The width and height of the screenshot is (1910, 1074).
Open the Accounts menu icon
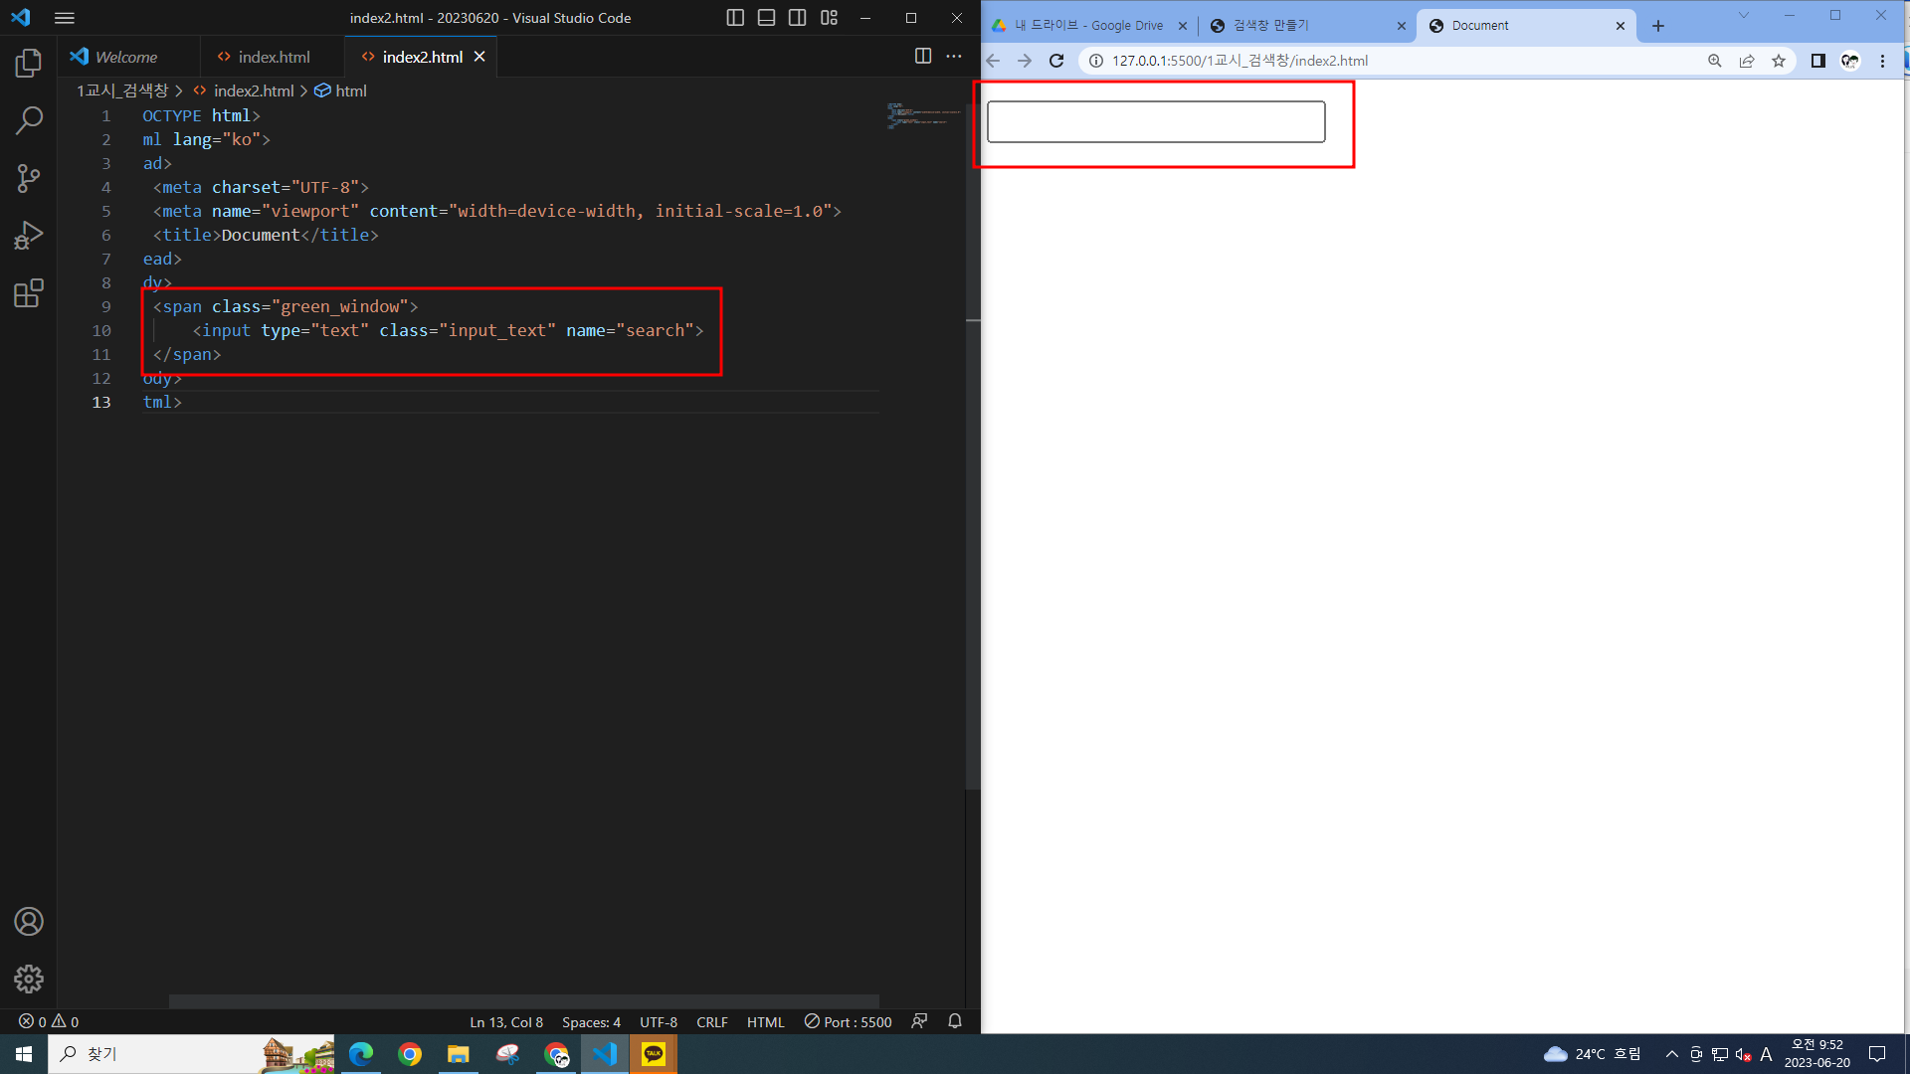click(29, 922)
